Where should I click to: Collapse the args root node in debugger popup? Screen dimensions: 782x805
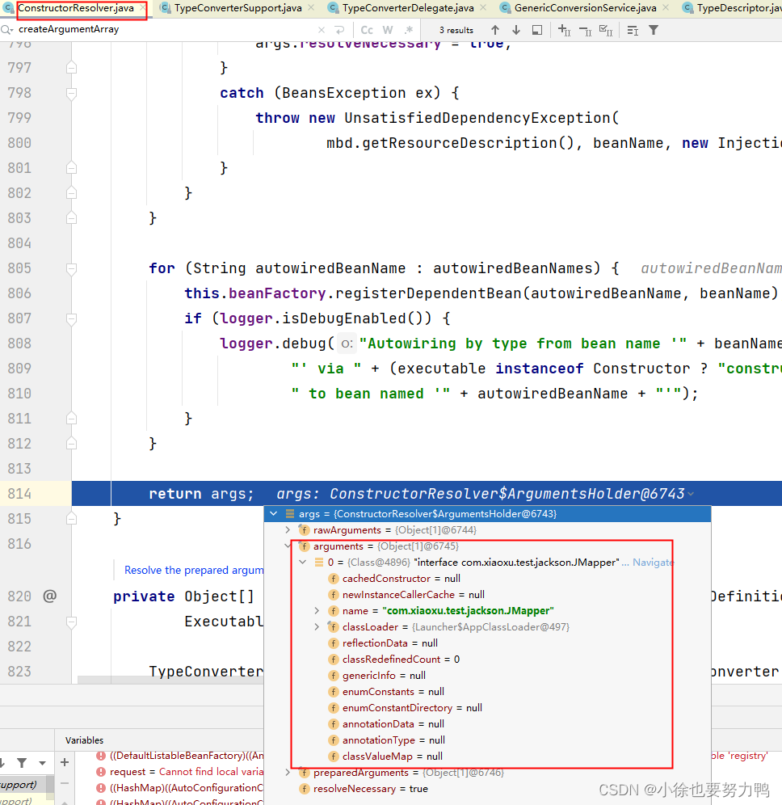click(x=274, y=513)
